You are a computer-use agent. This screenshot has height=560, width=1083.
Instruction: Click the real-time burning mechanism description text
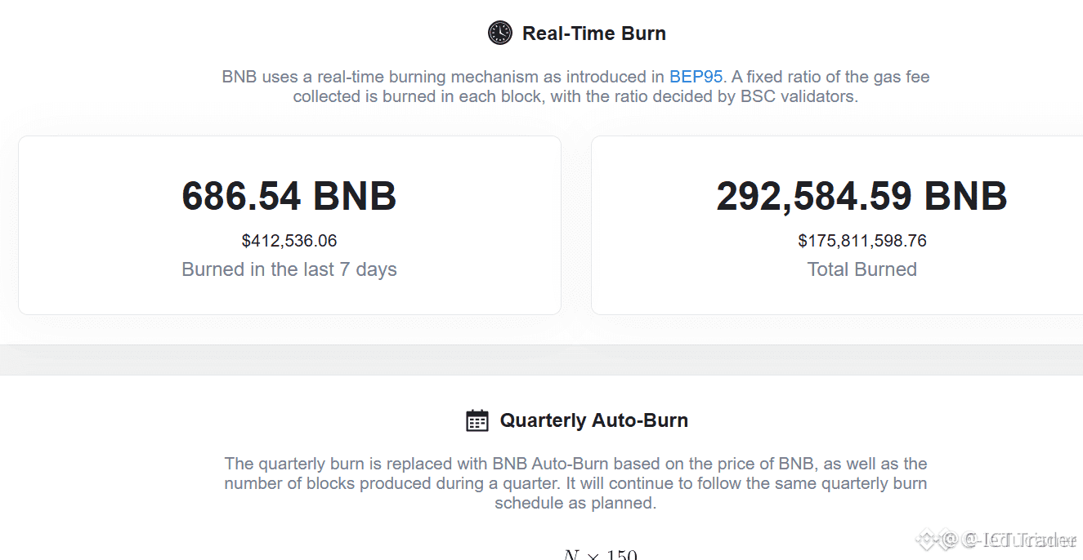pyautogui.click(x=575, y=87)
